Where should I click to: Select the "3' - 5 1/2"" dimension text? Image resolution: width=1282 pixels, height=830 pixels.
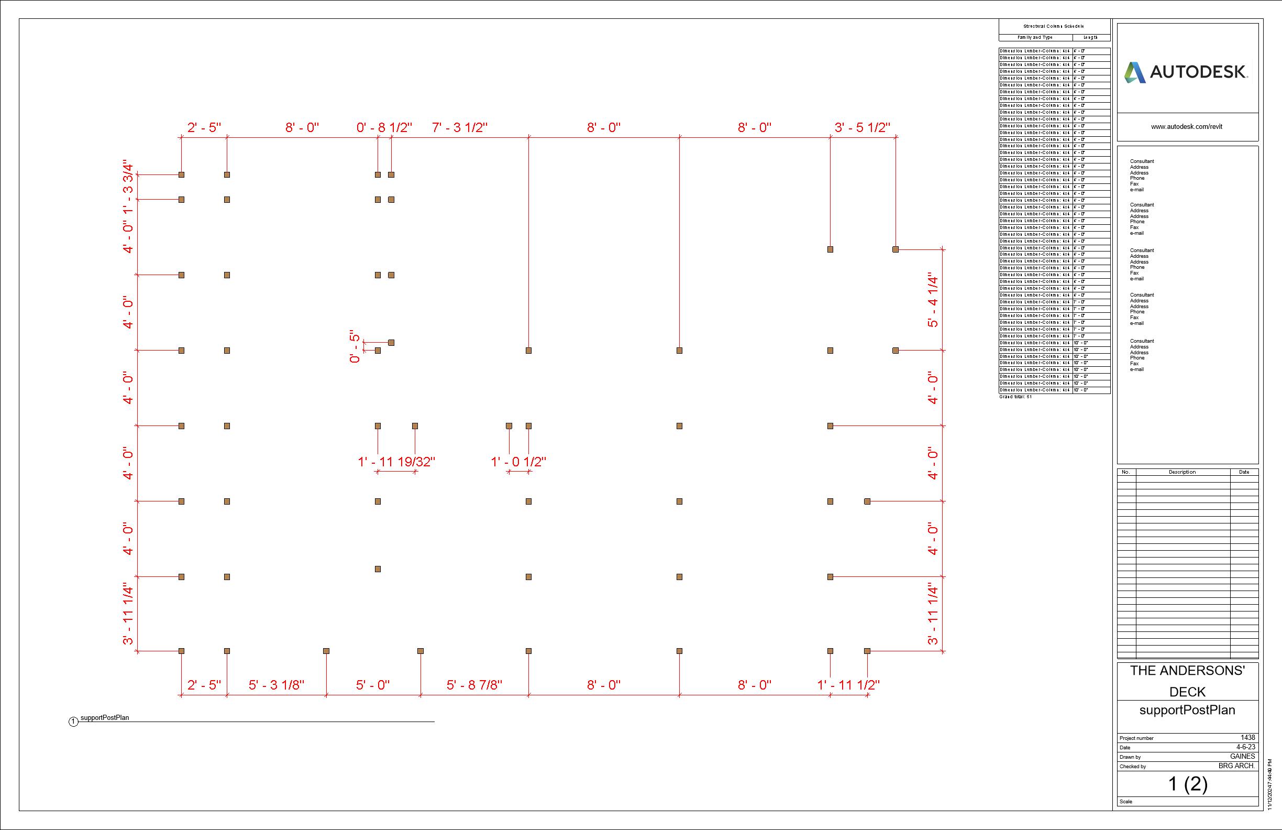pos(863,128)
